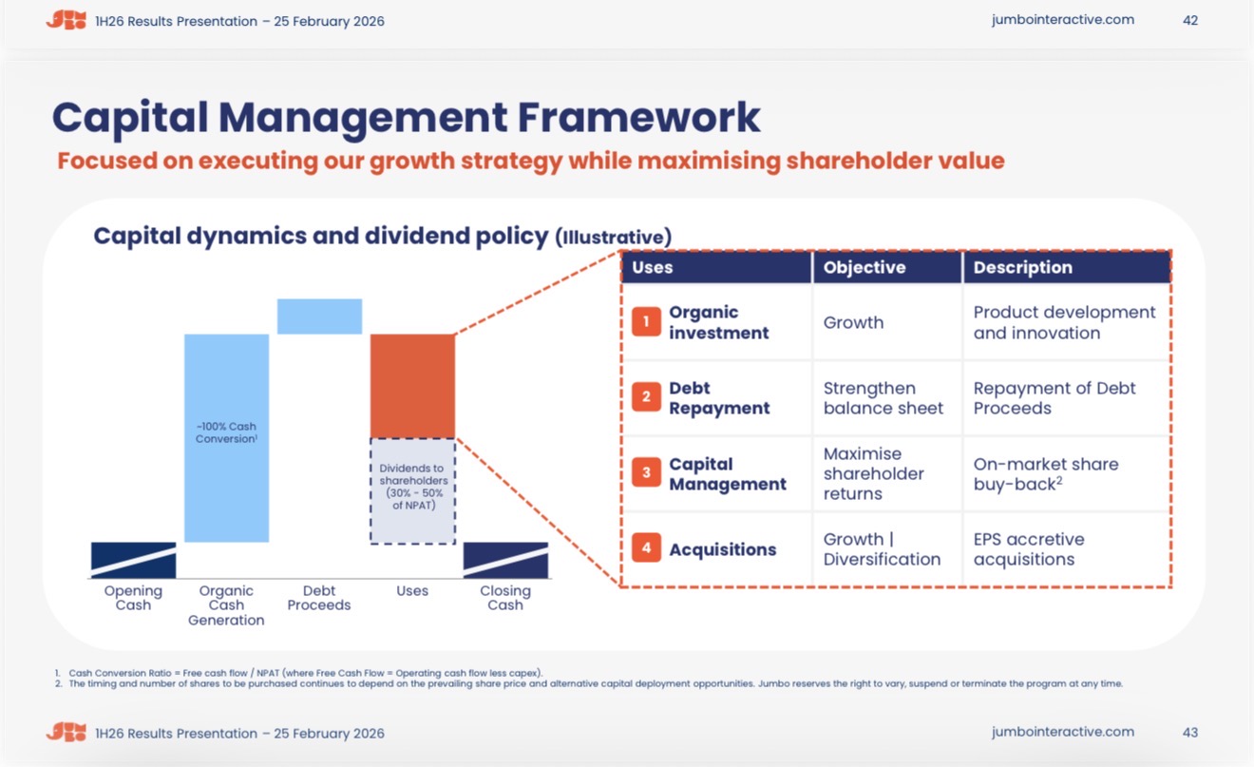This screenshot has height=767, width=1254.
Task: Click the orange Uses bar segment
Action: pyautogui.click(x=412, y=385)
